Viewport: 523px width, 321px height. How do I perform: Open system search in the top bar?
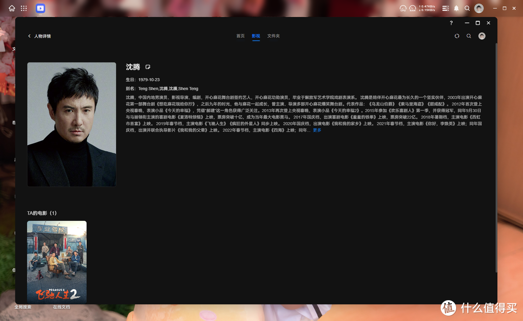pos(467,8)
